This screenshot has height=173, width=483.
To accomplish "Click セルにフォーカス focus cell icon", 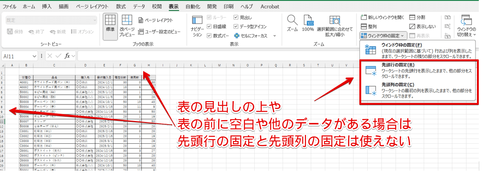I will [x=237, y=36].
